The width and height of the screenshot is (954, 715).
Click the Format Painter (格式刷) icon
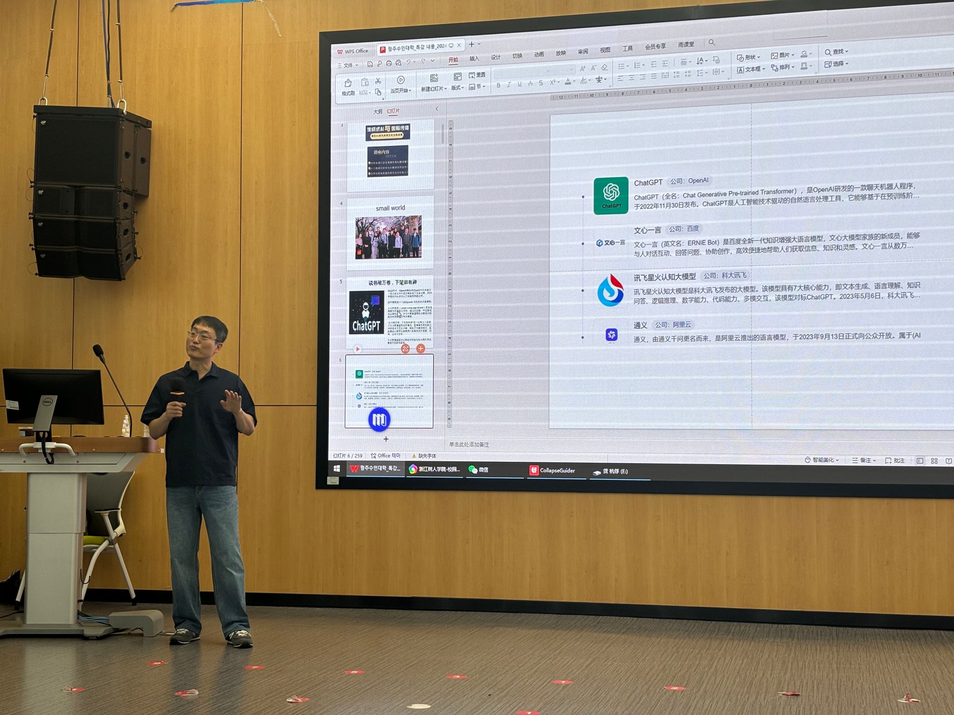tap(348, 84)
